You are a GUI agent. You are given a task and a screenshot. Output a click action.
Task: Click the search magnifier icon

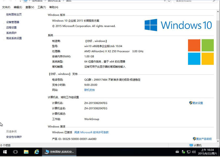tap(214, 1)
